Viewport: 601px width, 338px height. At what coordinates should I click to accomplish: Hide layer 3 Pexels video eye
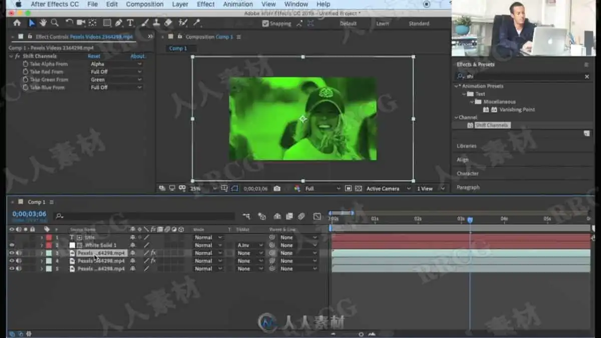[x=12, y=253]
